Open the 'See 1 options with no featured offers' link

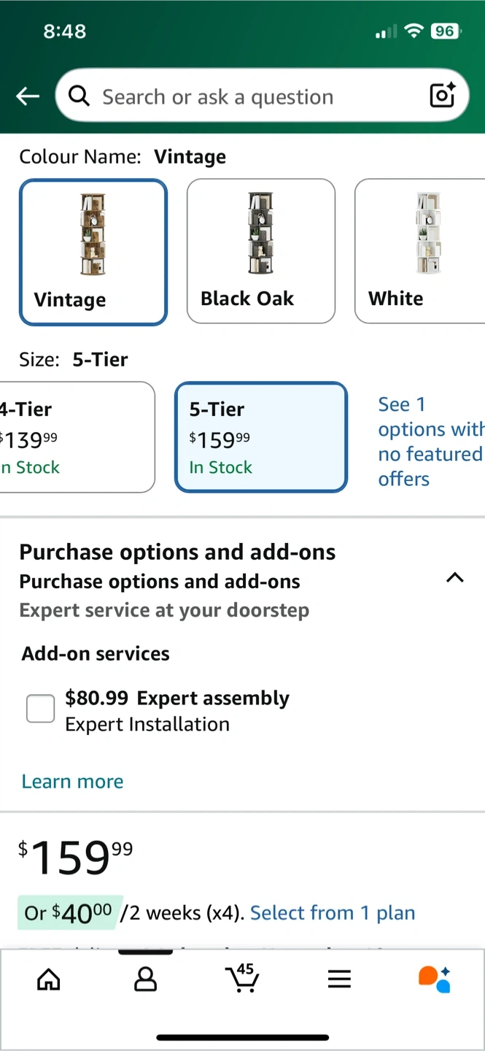point(429,441)
